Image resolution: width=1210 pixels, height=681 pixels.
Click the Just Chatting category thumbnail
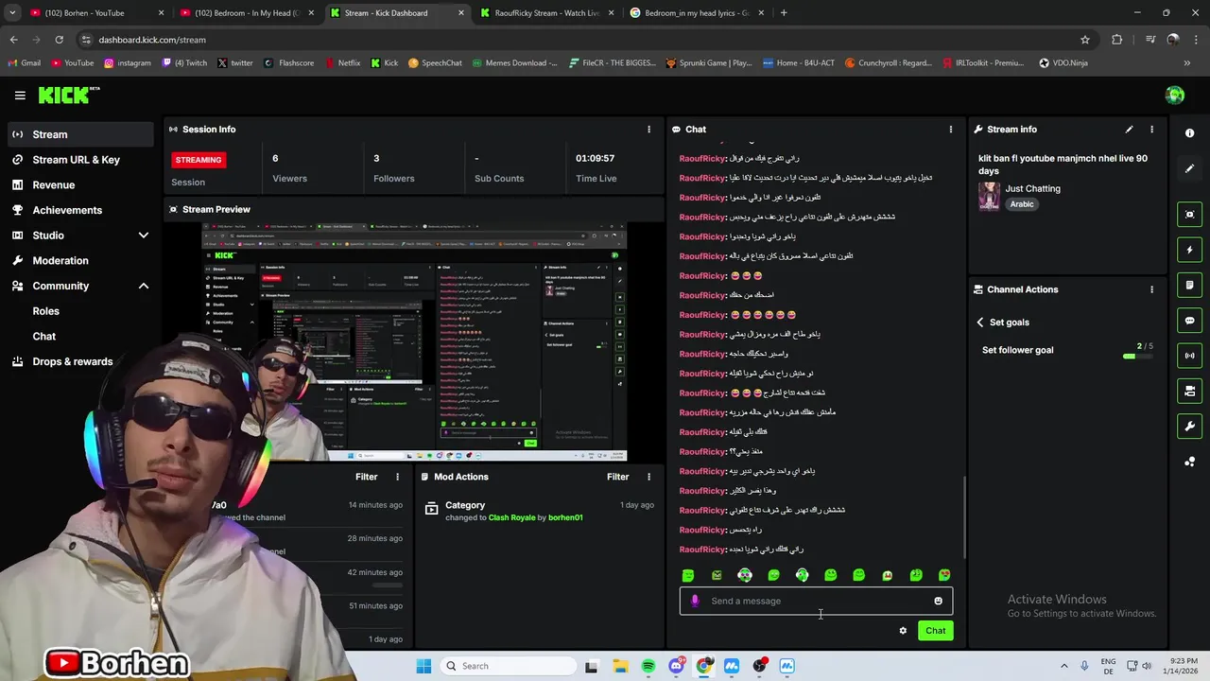(x=989, y=196)
